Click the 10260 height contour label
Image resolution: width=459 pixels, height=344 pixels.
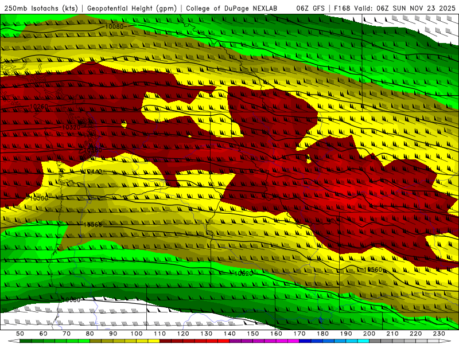click(39, 106)
